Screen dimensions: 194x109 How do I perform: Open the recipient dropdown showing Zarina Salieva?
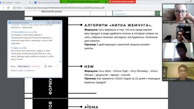click(x=24, y=66)
